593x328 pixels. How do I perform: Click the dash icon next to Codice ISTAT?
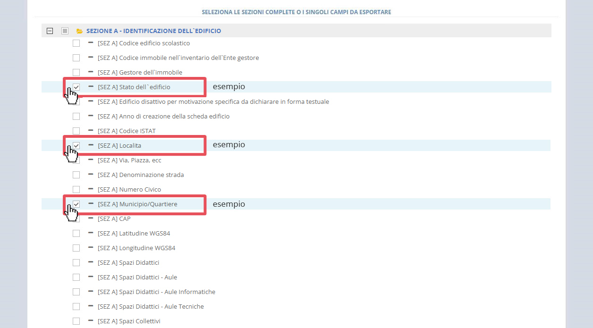pyautogui.click(x=90, y=131)
